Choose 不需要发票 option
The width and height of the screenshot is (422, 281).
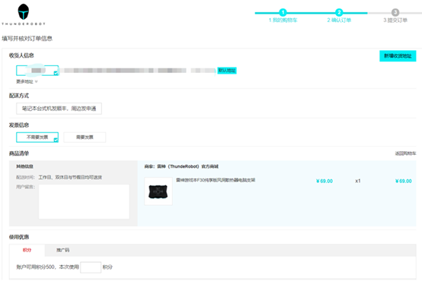[x=37, y=137]
